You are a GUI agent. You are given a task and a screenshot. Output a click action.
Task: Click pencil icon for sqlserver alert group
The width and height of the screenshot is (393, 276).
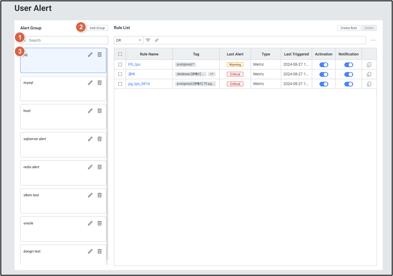(90, 139)
